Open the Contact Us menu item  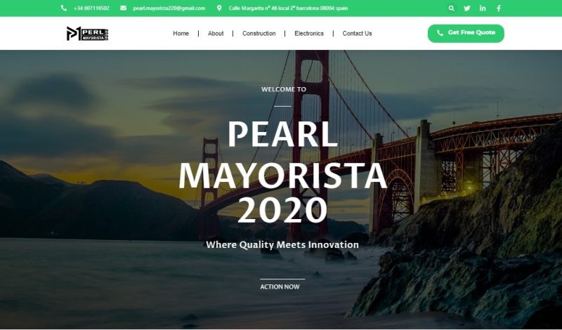[357, 33]
